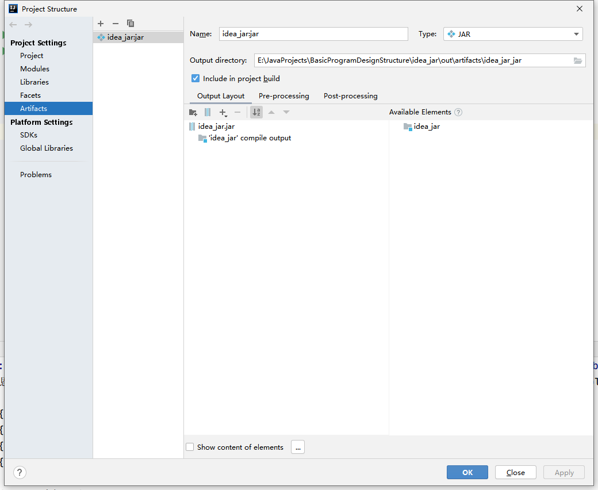
Task: Click the Close button
Action: [x=516, y=473]
